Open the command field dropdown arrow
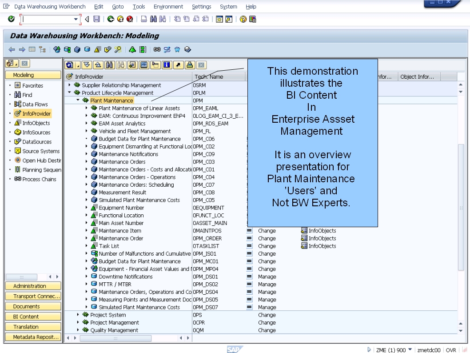The width and height of the screenshot is (470, 353). click(76, 19)
